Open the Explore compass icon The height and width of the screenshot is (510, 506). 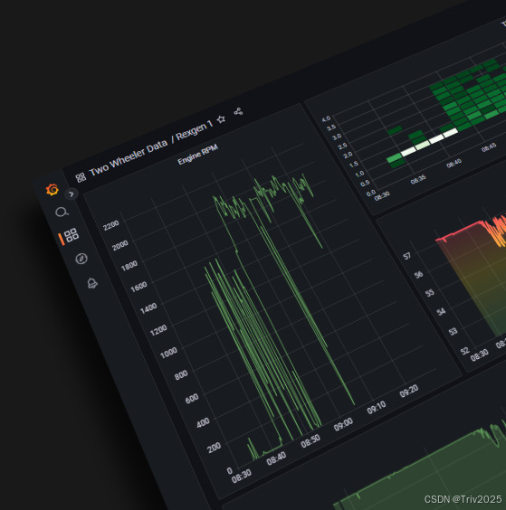(81, 259)
